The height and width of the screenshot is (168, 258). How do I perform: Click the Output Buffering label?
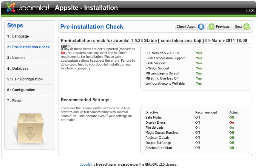coord(158,143)
